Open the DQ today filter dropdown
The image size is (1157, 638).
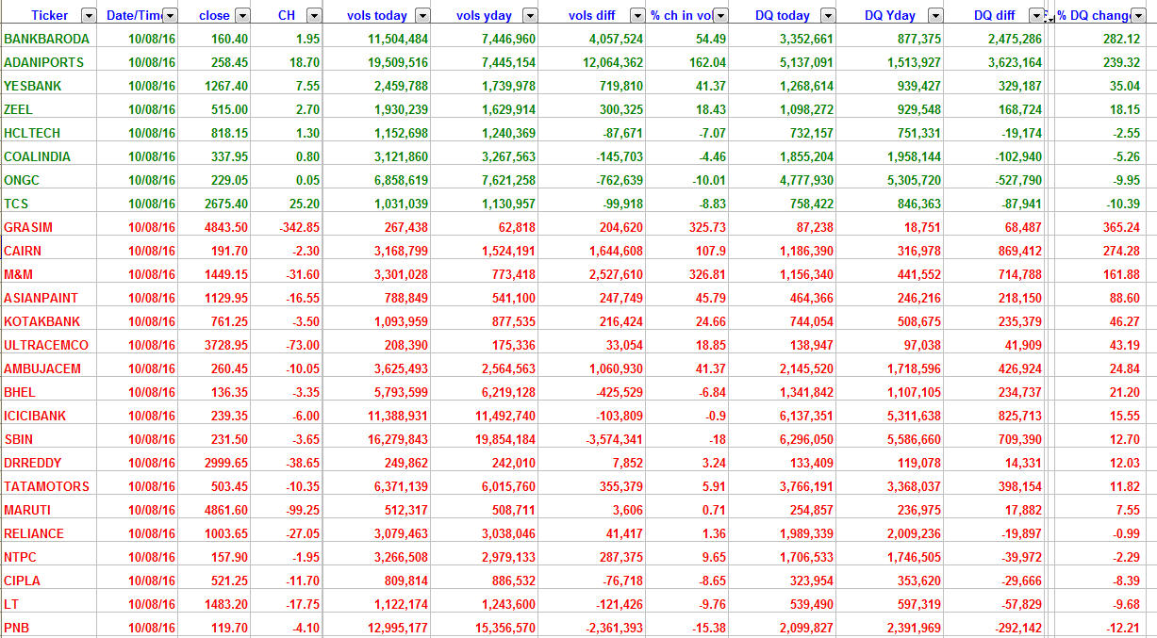pyautogui.click(x=827, y=15)
